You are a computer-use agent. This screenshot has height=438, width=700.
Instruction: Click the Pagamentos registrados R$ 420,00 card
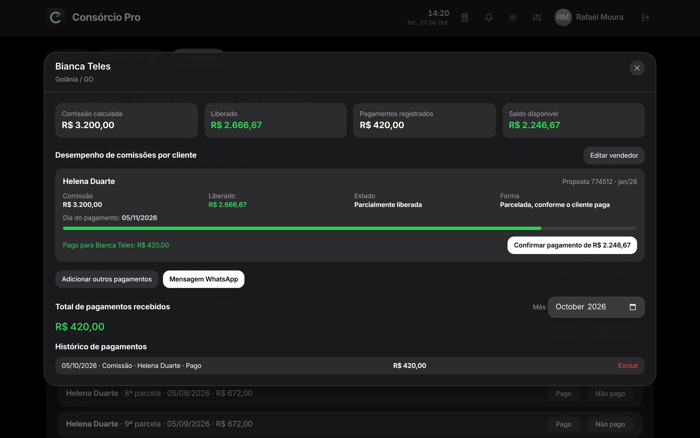click(x=424, y=120)
